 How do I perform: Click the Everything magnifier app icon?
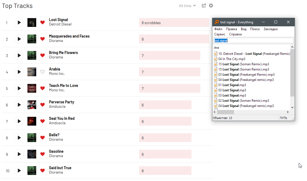217,22
